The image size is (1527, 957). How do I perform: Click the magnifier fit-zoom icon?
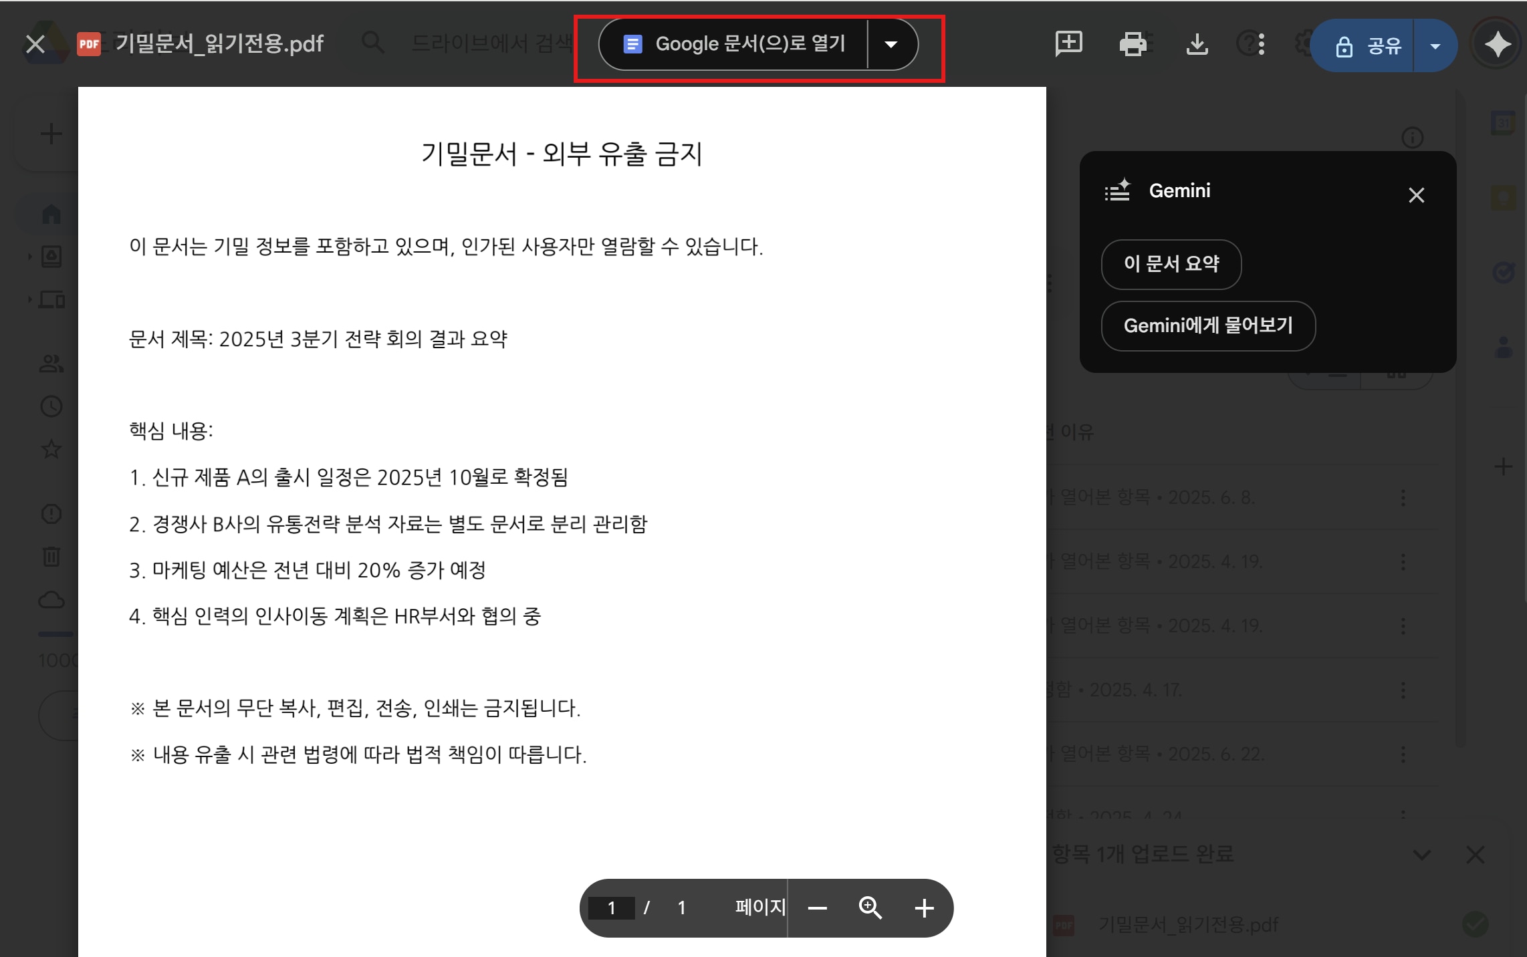tap(870, 908)
